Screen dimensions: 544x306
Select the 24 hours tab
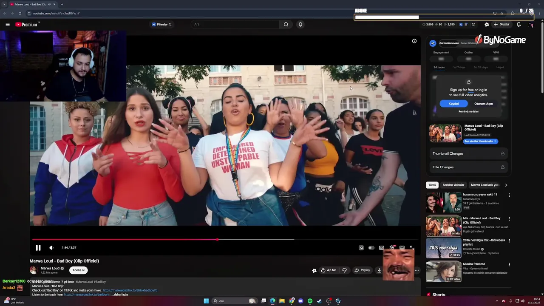coord(439,67)
